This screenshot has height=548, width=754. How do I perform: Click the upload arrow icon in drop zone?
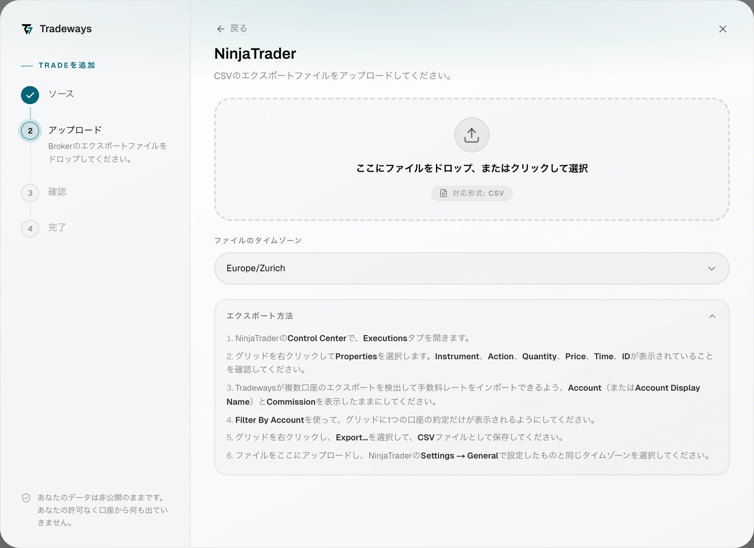[x=472, y=135]
